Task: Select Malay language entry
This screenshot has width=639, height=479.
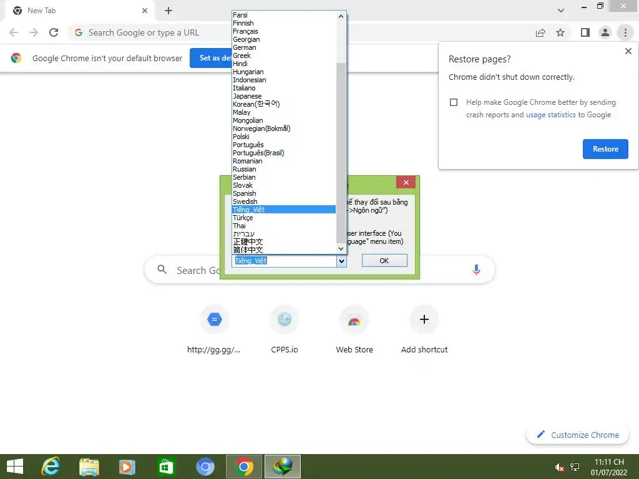Action: [284, 112]
